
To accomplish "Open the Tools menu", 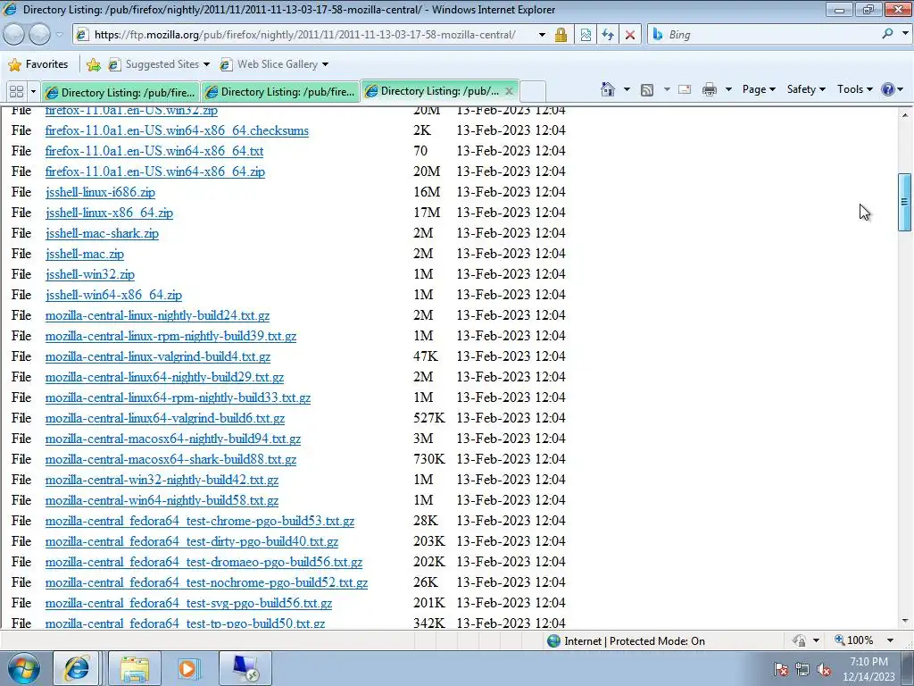I will pyautogui.click(x=854, y=89).
